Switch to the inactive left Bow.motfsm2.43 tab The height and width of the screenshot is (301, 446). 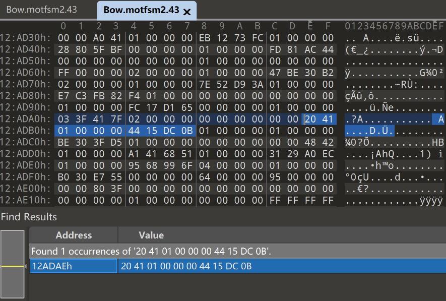(42, 10)
